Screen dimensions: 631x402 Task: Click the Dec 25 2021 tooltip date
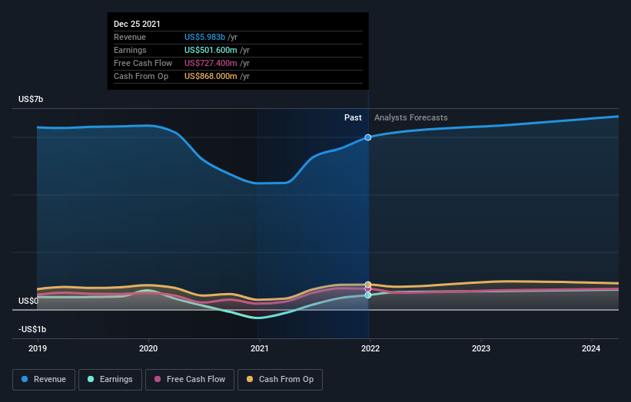137,24
